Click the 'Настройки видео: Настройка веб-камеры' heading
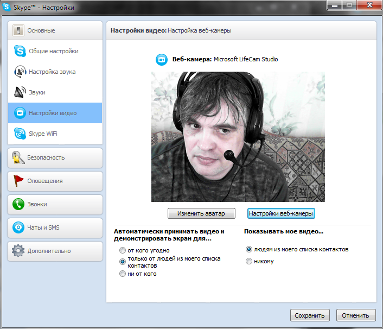The width and height of the screenshot is (383, 329). [171, 30]
